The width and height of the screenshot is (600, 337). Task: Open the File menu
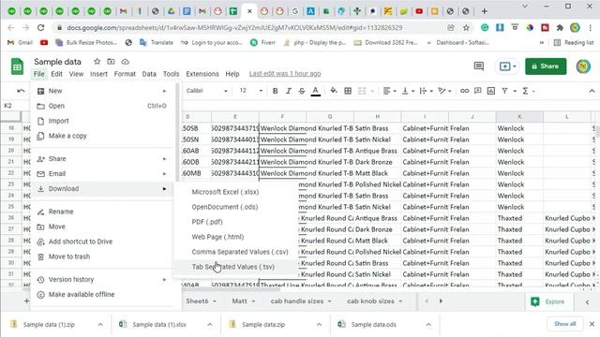[39, 74]
